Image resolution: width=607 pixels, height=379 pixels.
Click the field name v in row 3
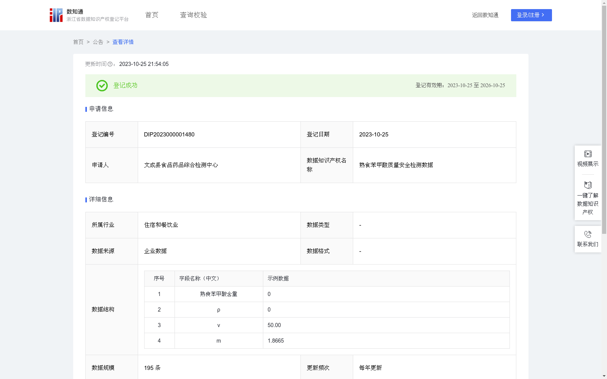point(219,325)
